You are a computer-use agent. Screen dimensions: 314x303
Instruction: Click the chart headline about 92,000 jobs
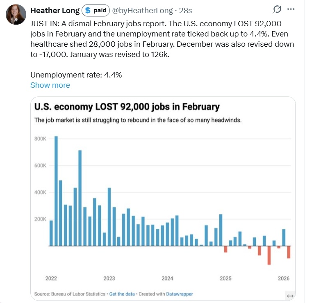point(127,107)
